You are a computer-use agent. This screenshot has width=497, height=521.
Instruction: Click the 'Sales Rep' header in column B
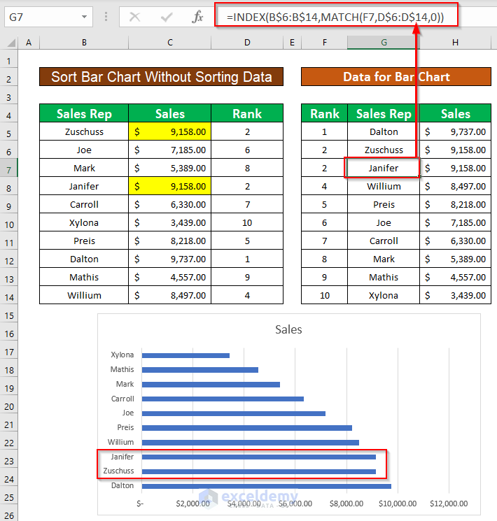(84, 113)
